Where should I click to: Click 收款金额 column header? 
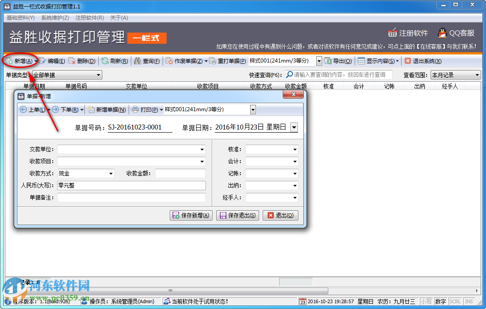tap(296, 86)
